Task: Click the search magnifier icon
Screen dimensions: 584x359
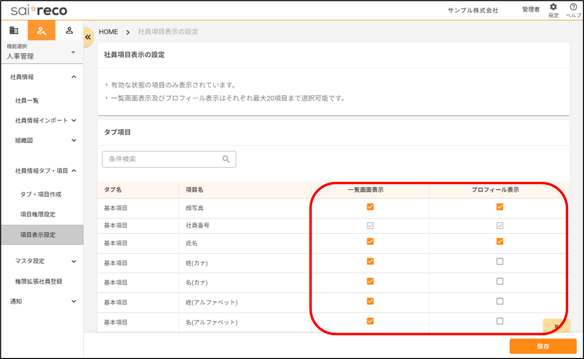Action: (x=226, y=159)
